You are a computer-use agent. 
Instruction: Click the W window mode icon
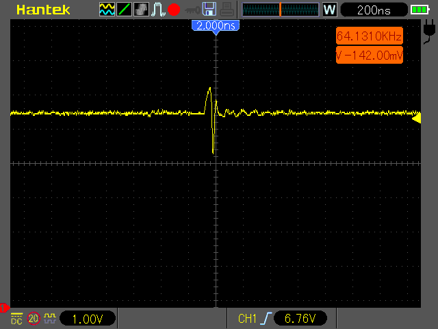pyautogui.click(x=330, y=10)
